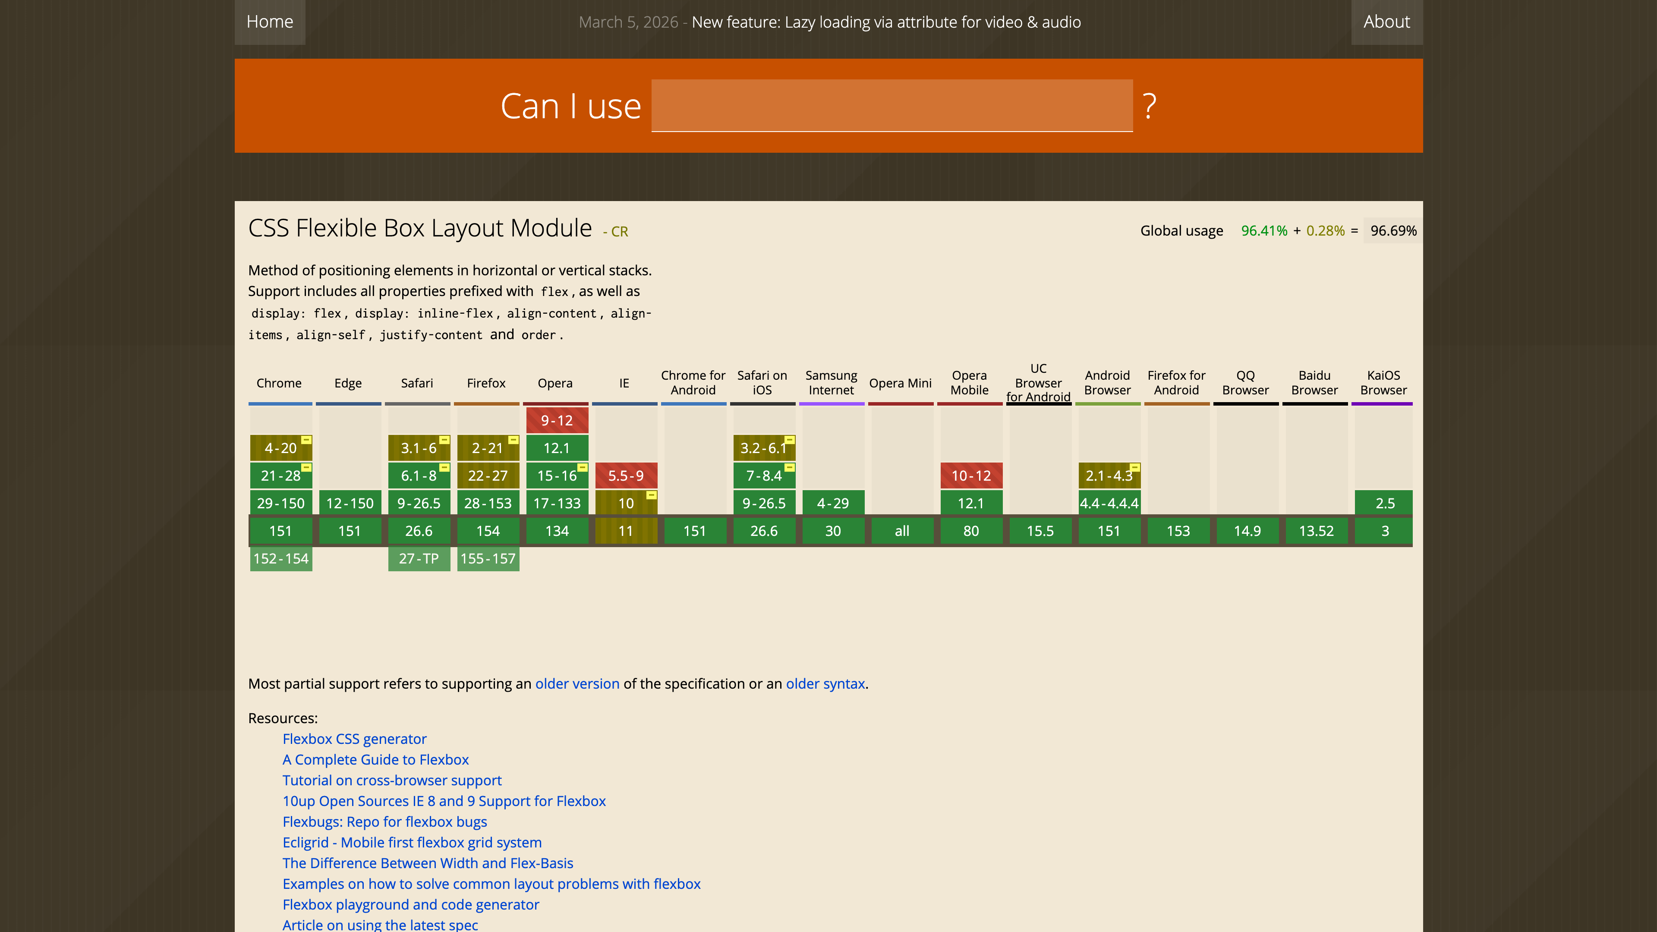Click the CR spec status label

(x=616, y=232)
